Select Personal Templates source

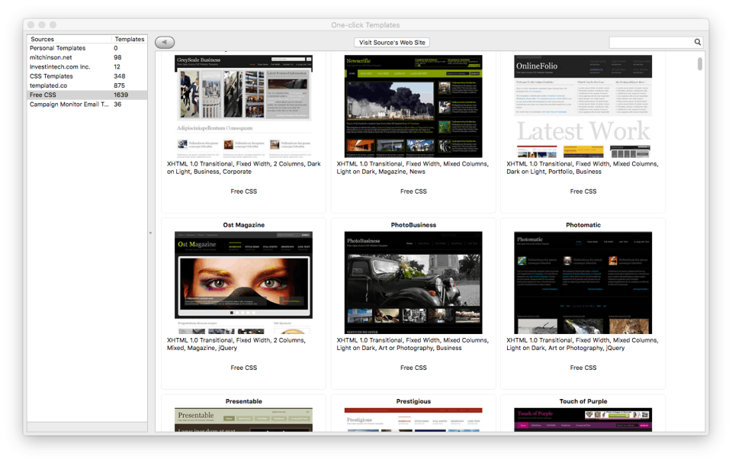[87, 48]
